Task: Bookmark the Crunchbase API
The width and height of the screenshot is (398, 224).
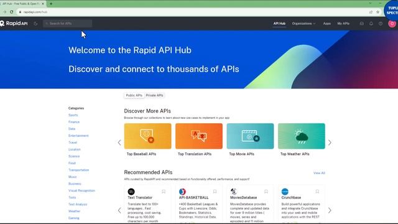Action: [317, 192]
